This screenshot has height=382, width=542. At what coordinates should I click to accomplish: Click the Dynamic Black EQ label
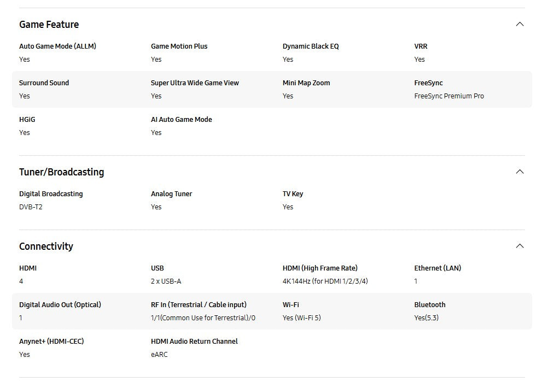tap(310, 46)
